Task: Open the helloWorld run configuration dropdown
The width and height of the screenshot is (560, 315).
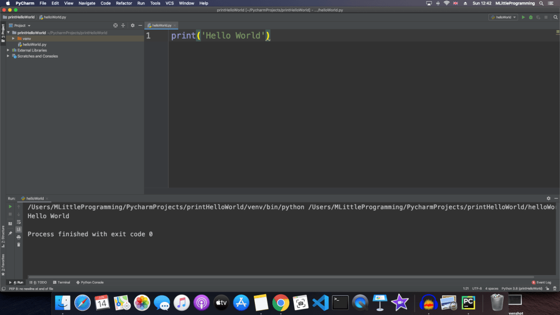Action: click(x=503, y=17)
